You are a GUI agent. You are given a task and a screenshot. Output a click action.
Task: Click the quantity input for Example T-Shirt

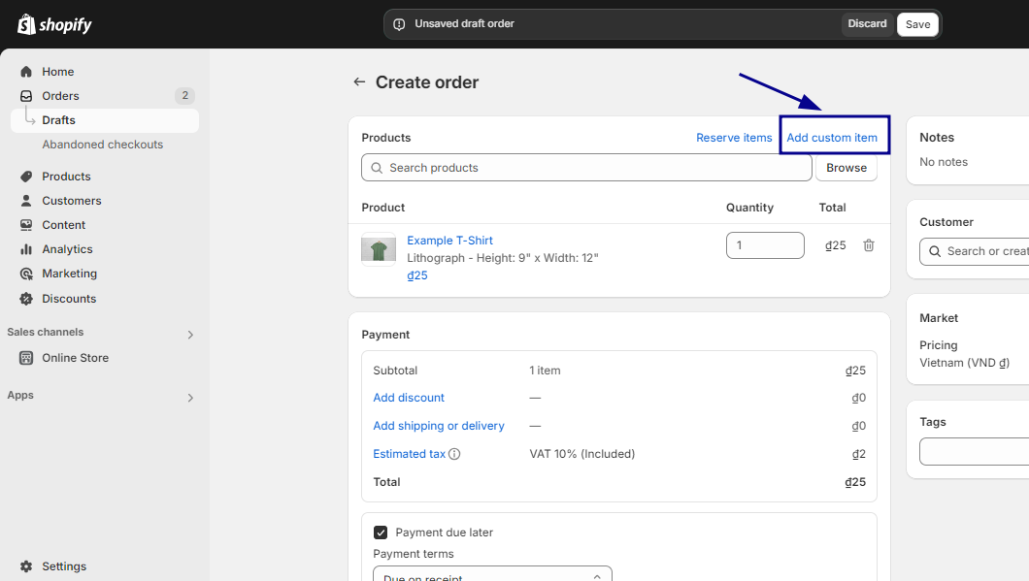(765, 245)
